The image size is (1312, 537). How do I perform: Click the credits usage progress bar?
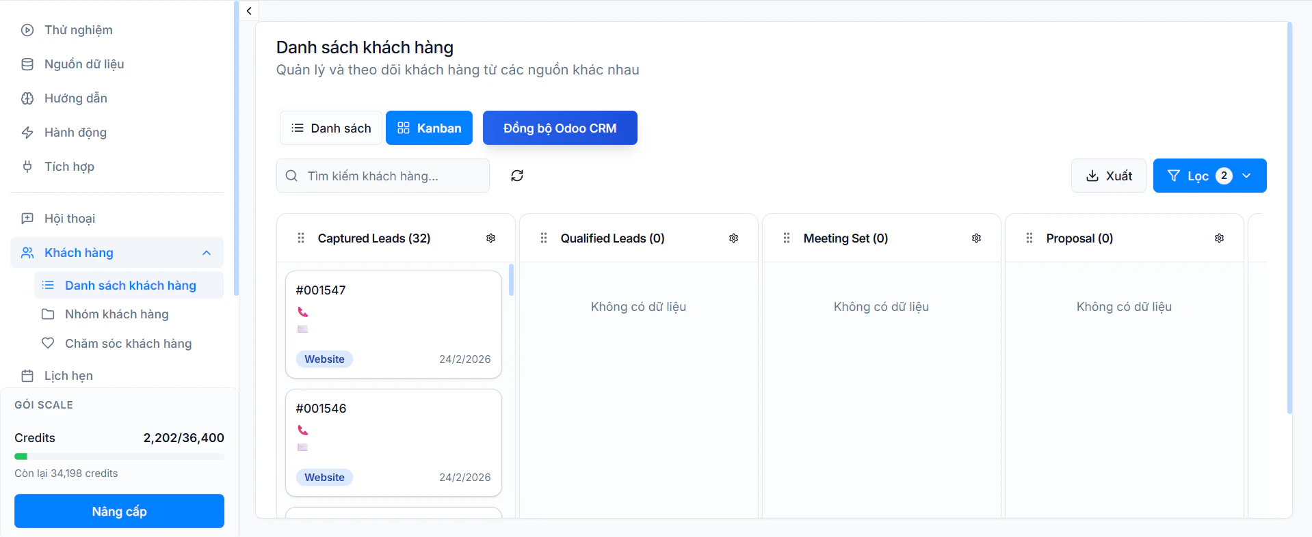[119, 456]
